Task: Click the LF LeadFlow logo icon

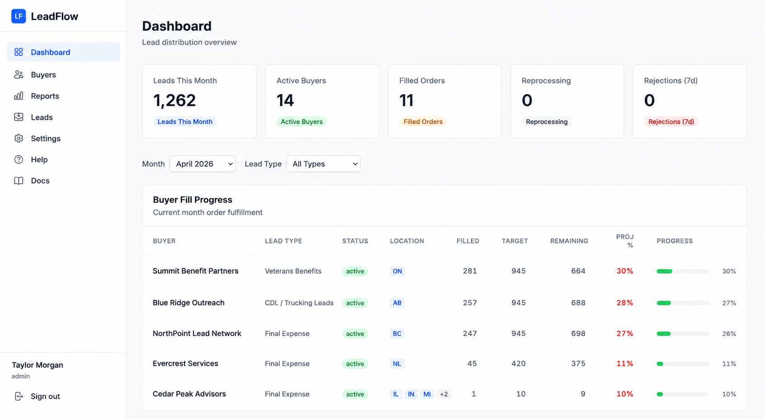Action: pos(19,16)
